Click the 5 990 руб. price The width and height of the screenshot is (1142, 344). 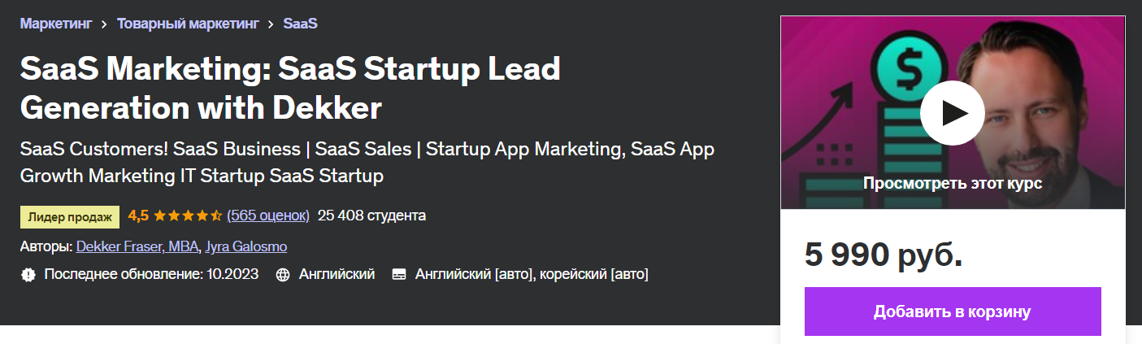(x=884, y=255)
